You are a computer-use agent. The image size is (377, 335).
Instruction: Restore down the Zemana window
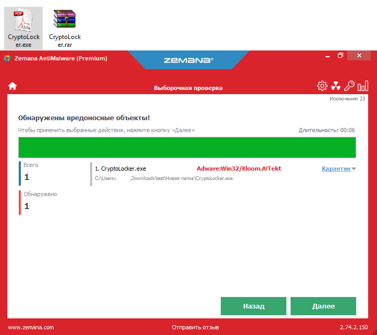click(x=340, y=56)
